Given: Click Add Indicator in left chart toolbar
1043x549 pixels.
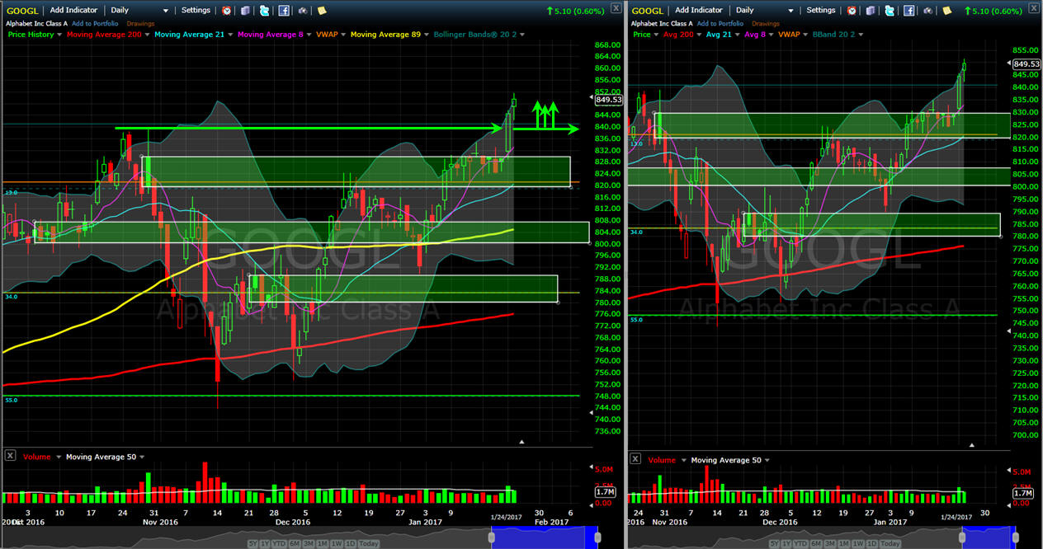Looking at the screenshot, I should [73, 11].
